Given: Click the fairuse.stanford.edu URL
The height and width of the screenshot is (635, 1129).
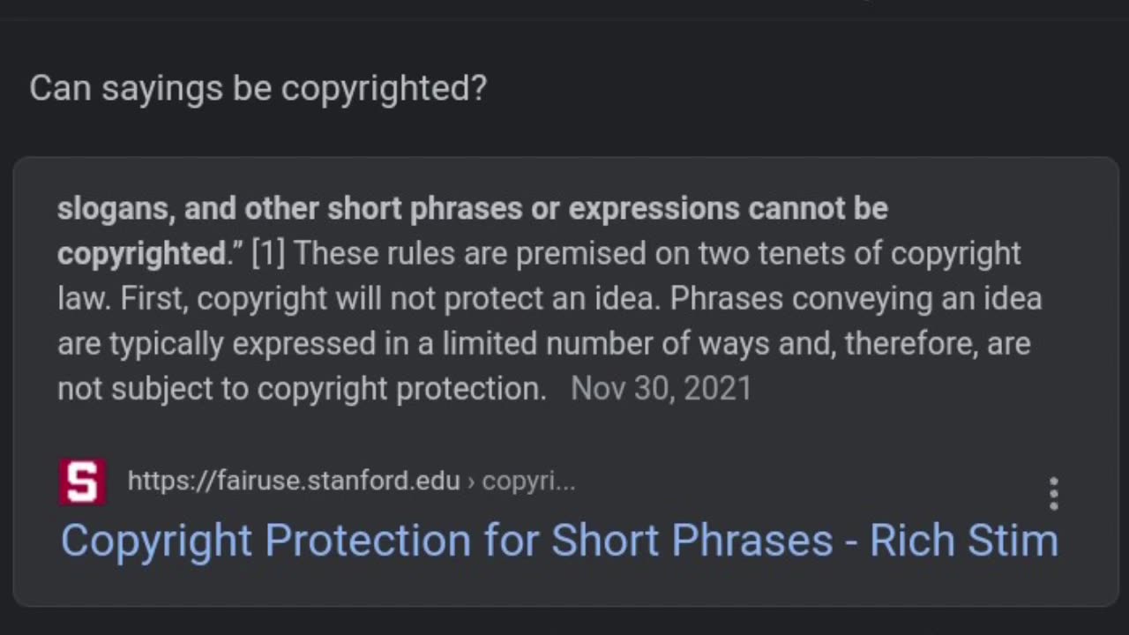Looking at the screenshot, I should (294, 481).
